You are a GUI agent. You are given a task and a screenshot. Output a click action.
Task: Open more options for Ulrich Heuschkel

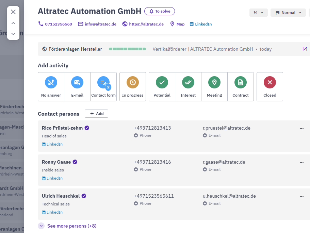[x=301, y=197]
